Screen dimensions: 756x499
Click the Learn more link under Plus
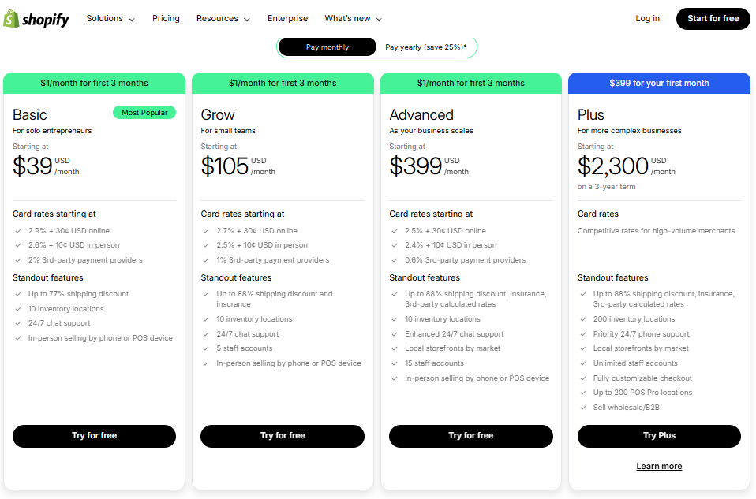(x=659, y=466)
